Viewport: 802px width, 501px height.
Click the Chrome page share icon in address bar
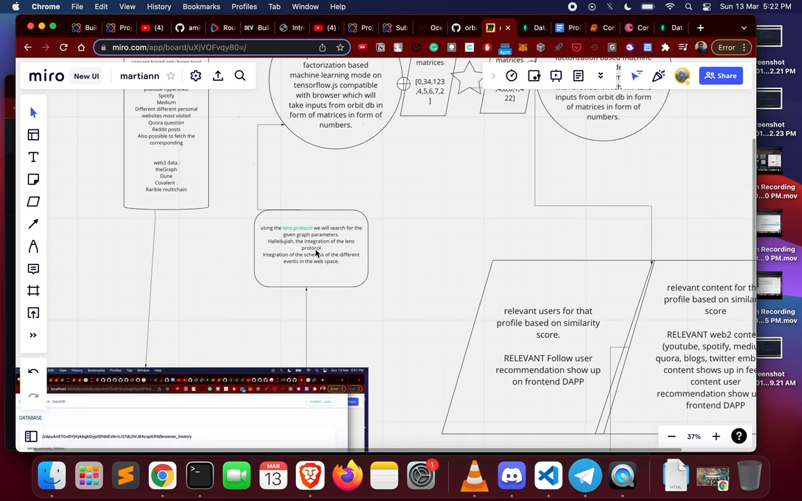(322, 47)
